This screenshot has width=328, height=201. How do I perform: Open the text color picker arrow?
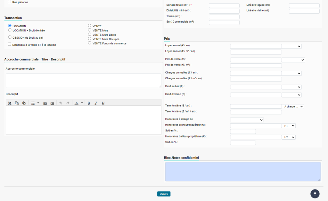click(x=82, y=103)
